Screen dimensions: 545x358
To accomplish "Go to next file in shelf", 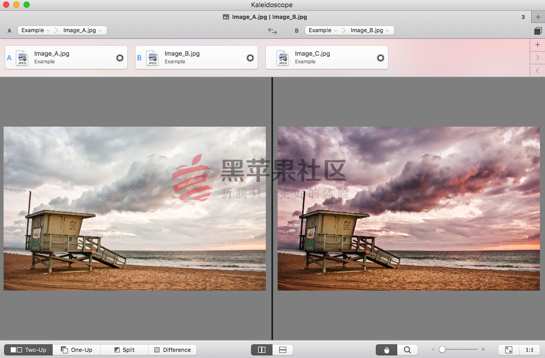I will coord(537,58).
